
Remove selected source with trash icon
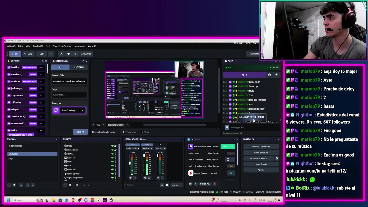(70, 185)
